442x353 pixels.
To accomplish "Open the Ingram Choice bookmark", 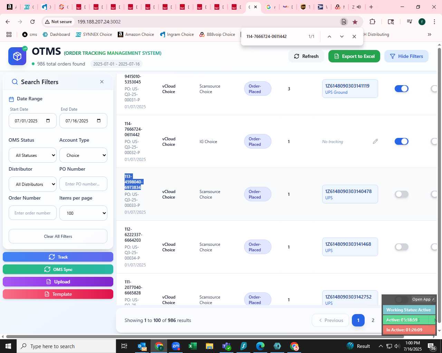I will pos(177,34).
